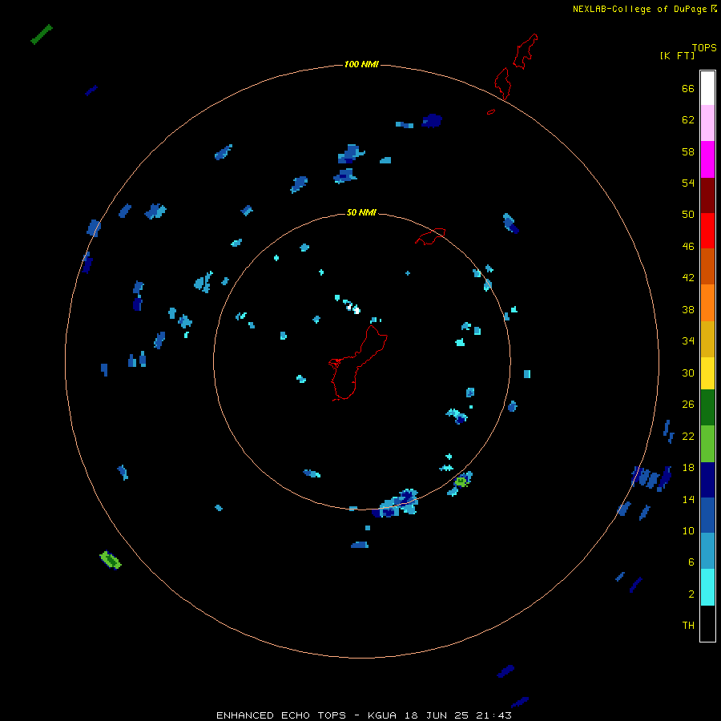This screenshot has height=721, width=721.
Task: Pick the dark red (maroon) legend swatch
Action: 707,195
